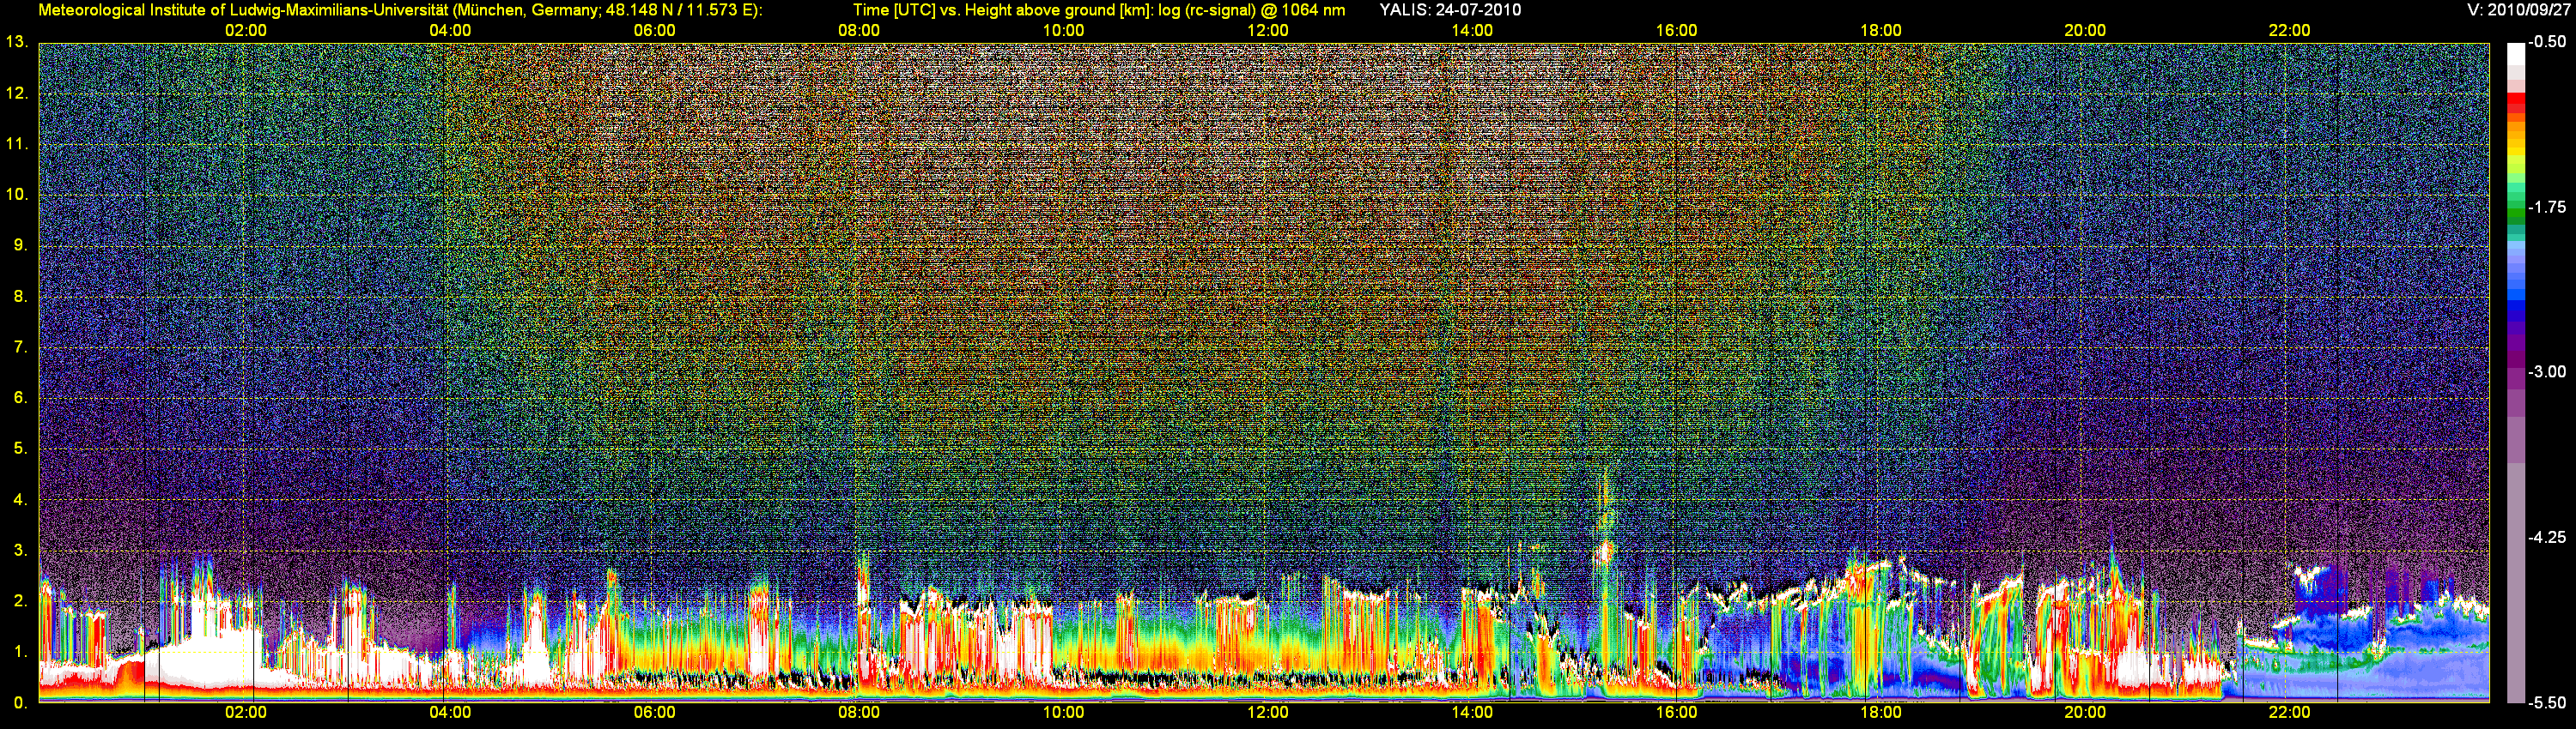Click the '6.' height axis label
Viewport: 2576px width, 729px height.
20,397
